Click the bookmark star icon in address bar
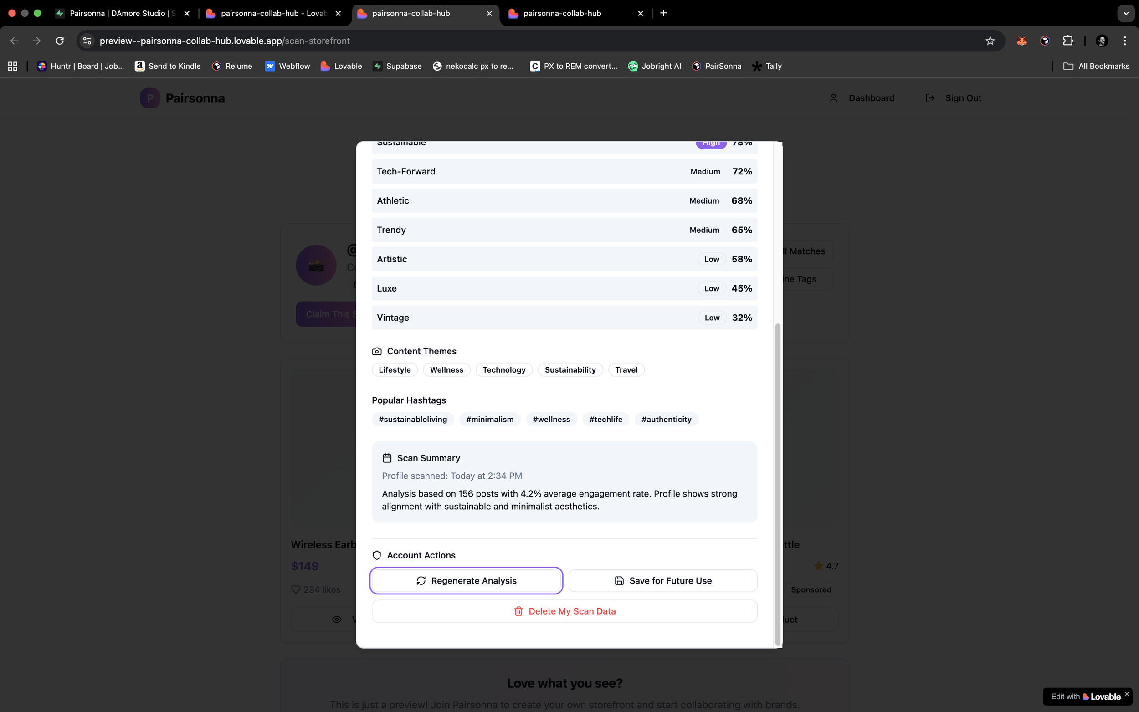The height and width of the screenshot is (712, 1139). pyautogui.click(x=990, y=41)
